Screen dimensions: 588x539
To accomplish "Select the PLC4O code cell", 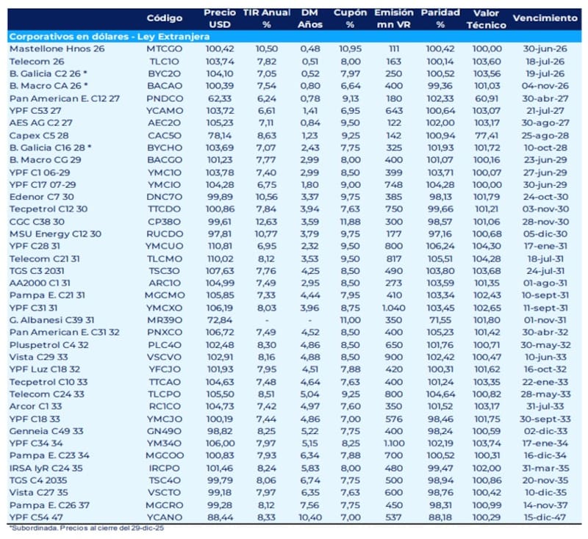I will click(165, 345).
